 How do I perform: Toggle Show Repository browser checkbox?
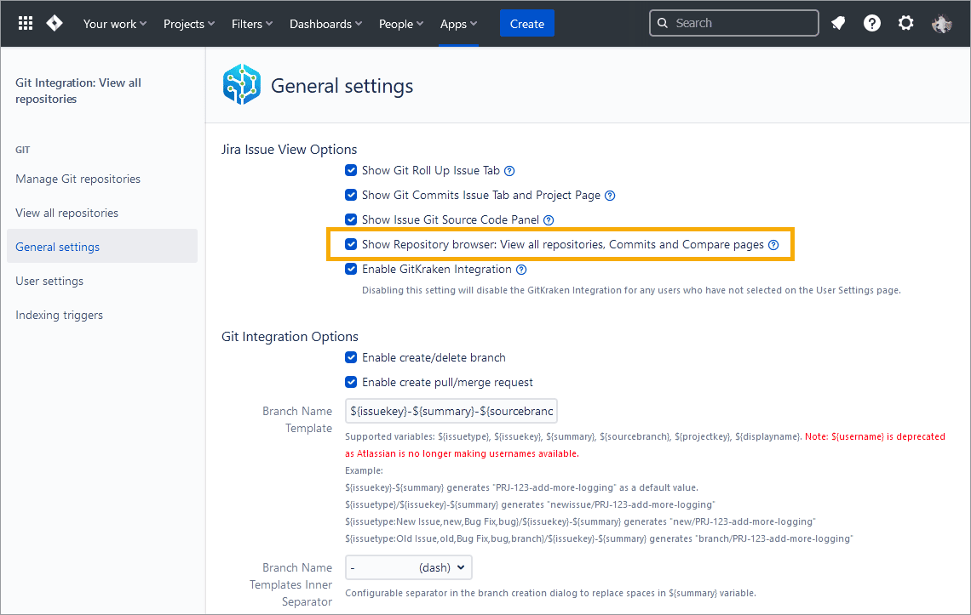(351, 245)
